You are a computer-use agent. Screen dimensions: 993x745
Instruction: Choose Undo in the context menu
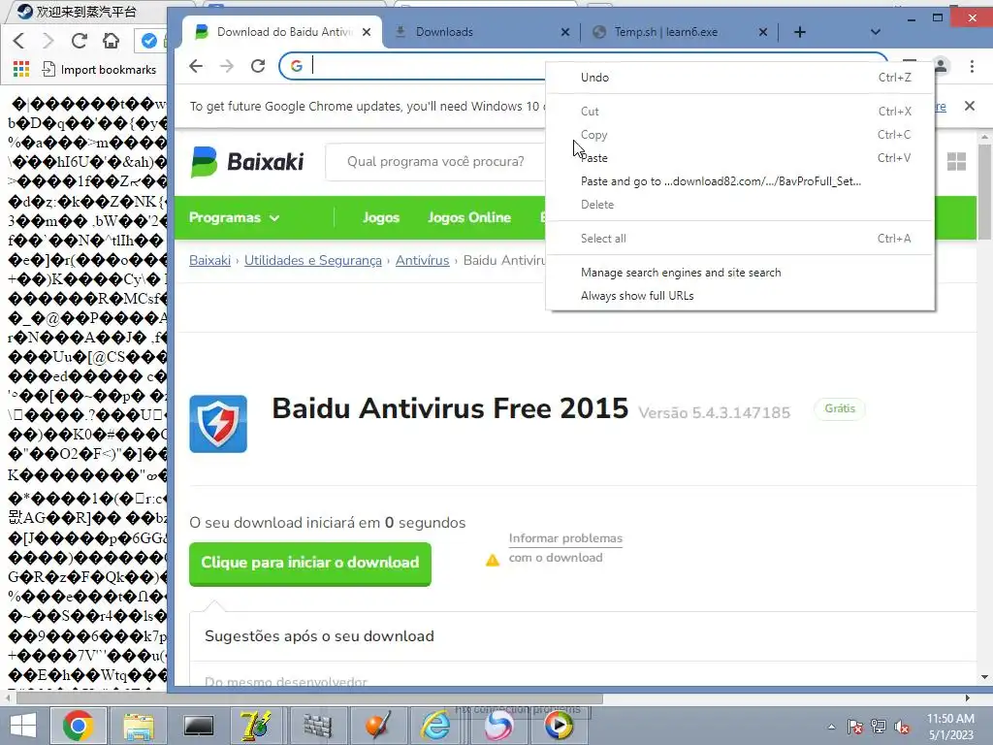pos(740,78)
